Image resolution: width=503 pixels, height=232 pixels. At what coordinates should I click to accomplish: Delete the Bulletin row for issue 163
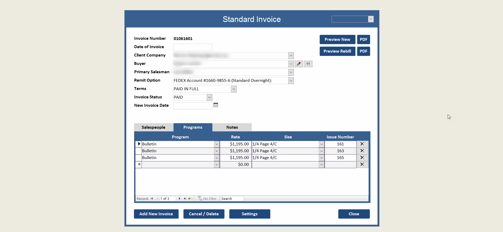tap(362, 151)
